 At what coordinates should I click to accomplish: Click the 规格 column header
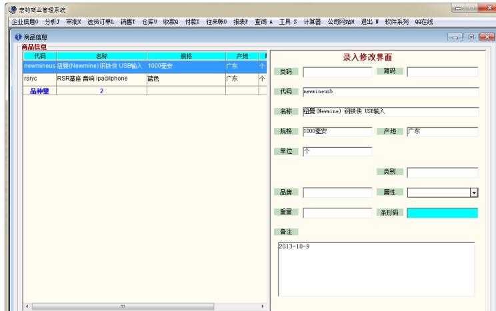click(x=186, y=56)
